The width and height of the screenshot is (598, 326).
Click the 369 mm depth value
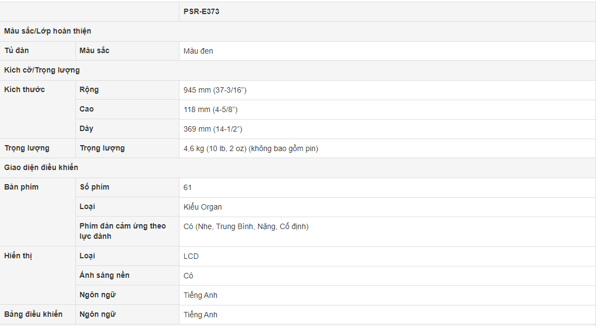click(x=213, y=129)
